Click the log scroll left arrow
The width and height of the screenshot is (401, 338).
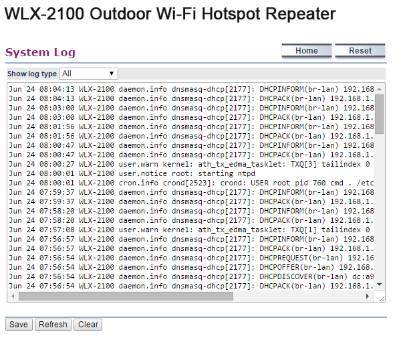[13, 297]
